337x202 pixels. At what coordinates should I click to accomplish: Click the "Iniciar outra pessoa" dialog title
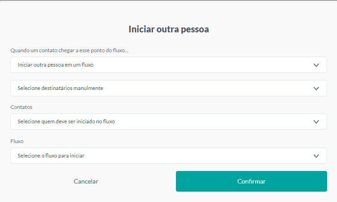click(168, 30)
